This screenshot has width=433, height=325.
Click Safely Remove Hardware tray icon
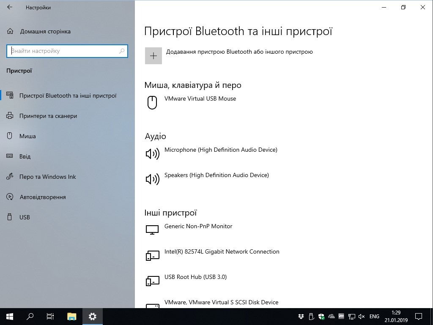311,317
